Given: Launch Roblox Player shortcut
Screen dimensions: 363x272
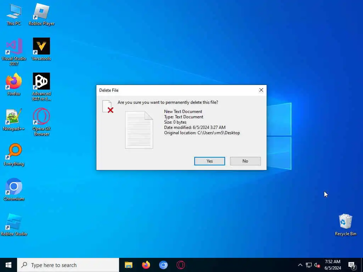Looking at the screenshot, I should coord(41,14).
